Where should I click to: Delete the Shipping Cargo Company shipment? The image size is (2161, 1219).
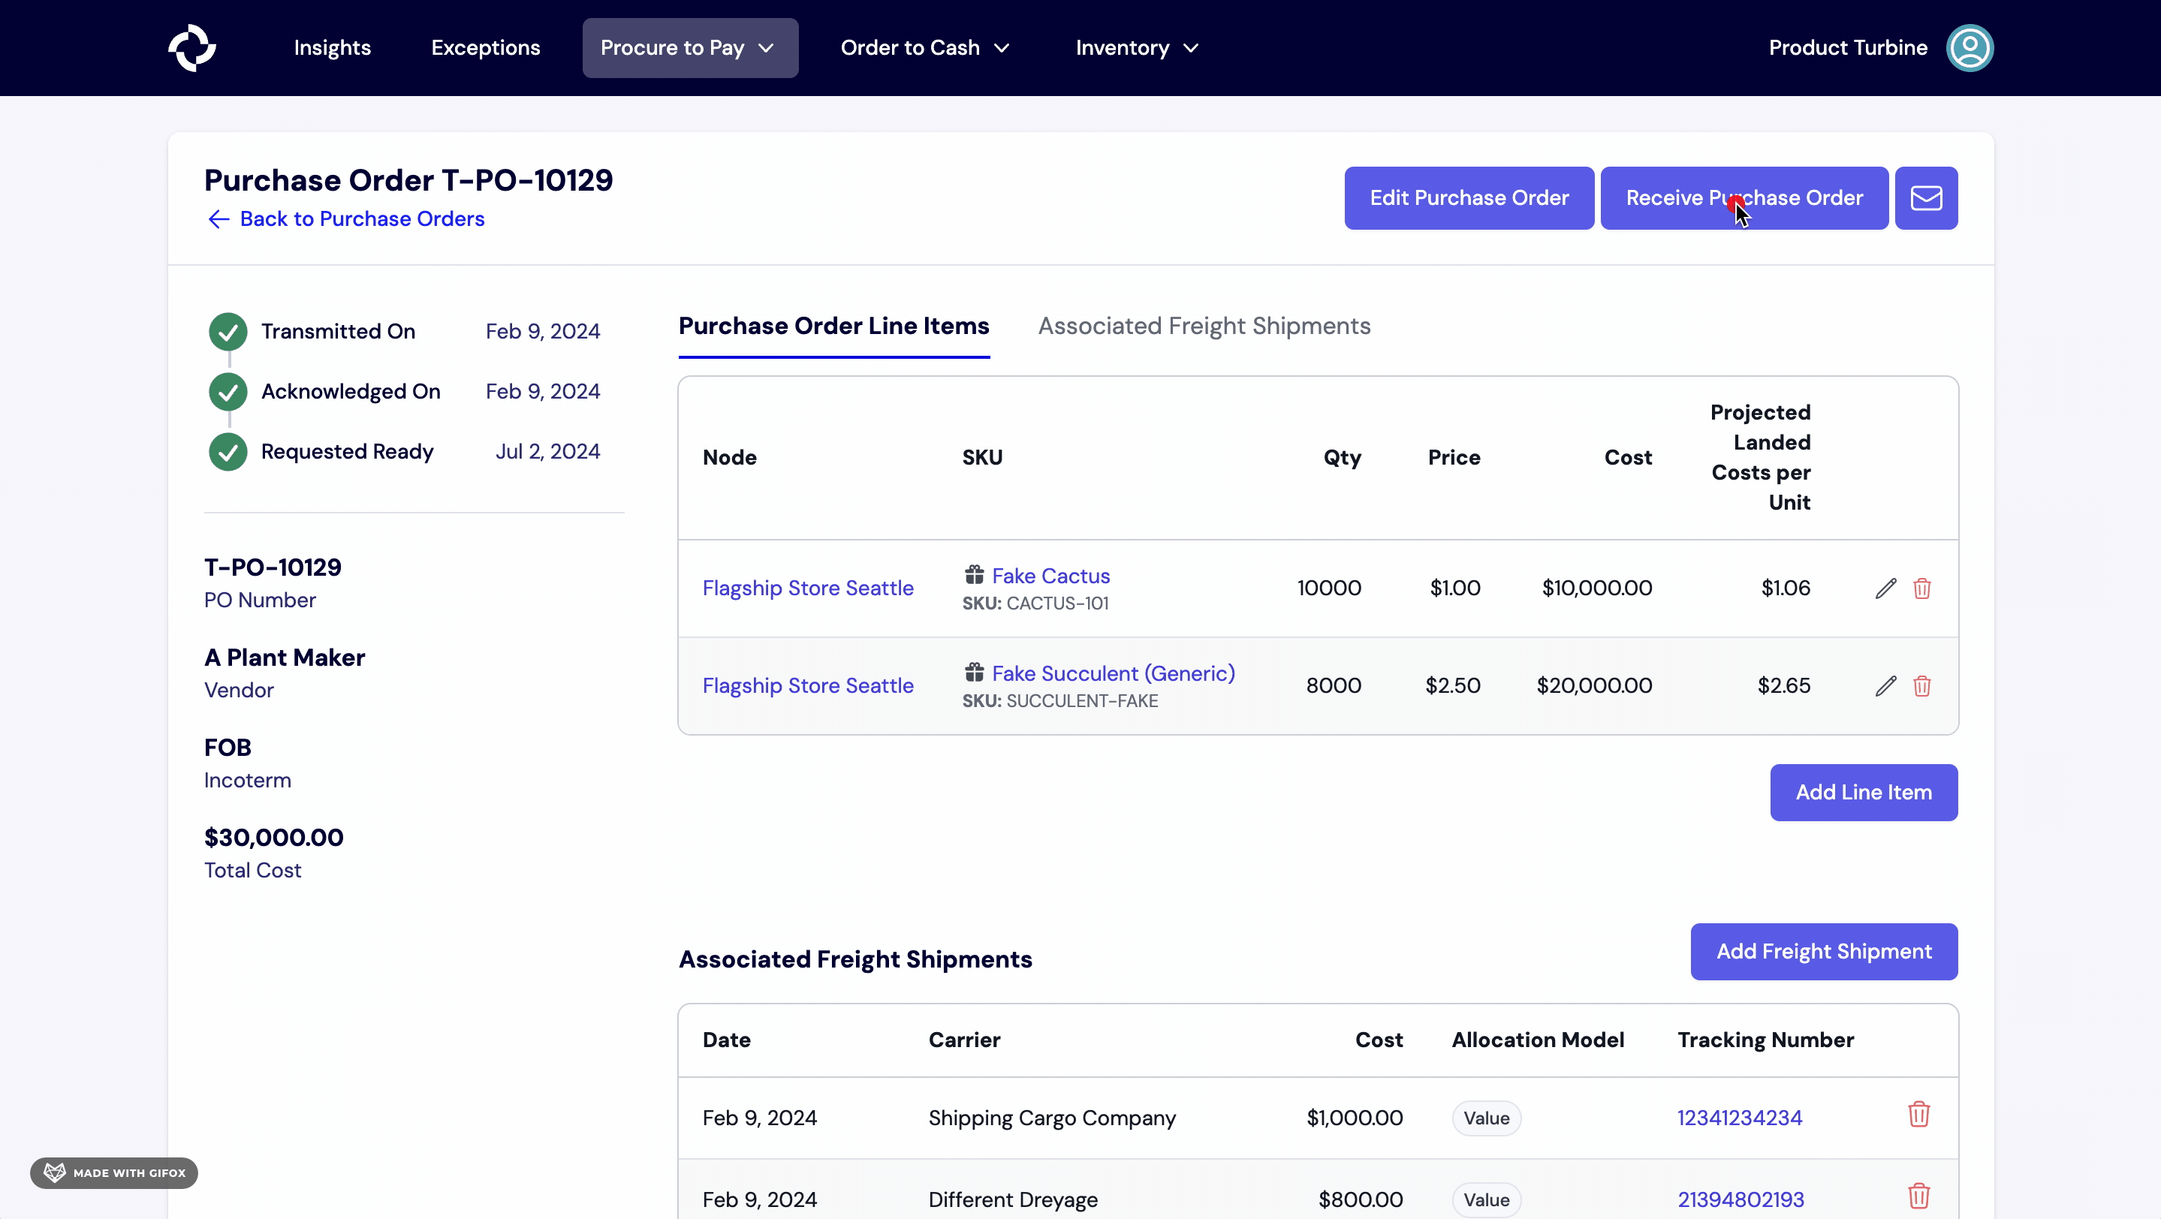pos(1918,1115)
